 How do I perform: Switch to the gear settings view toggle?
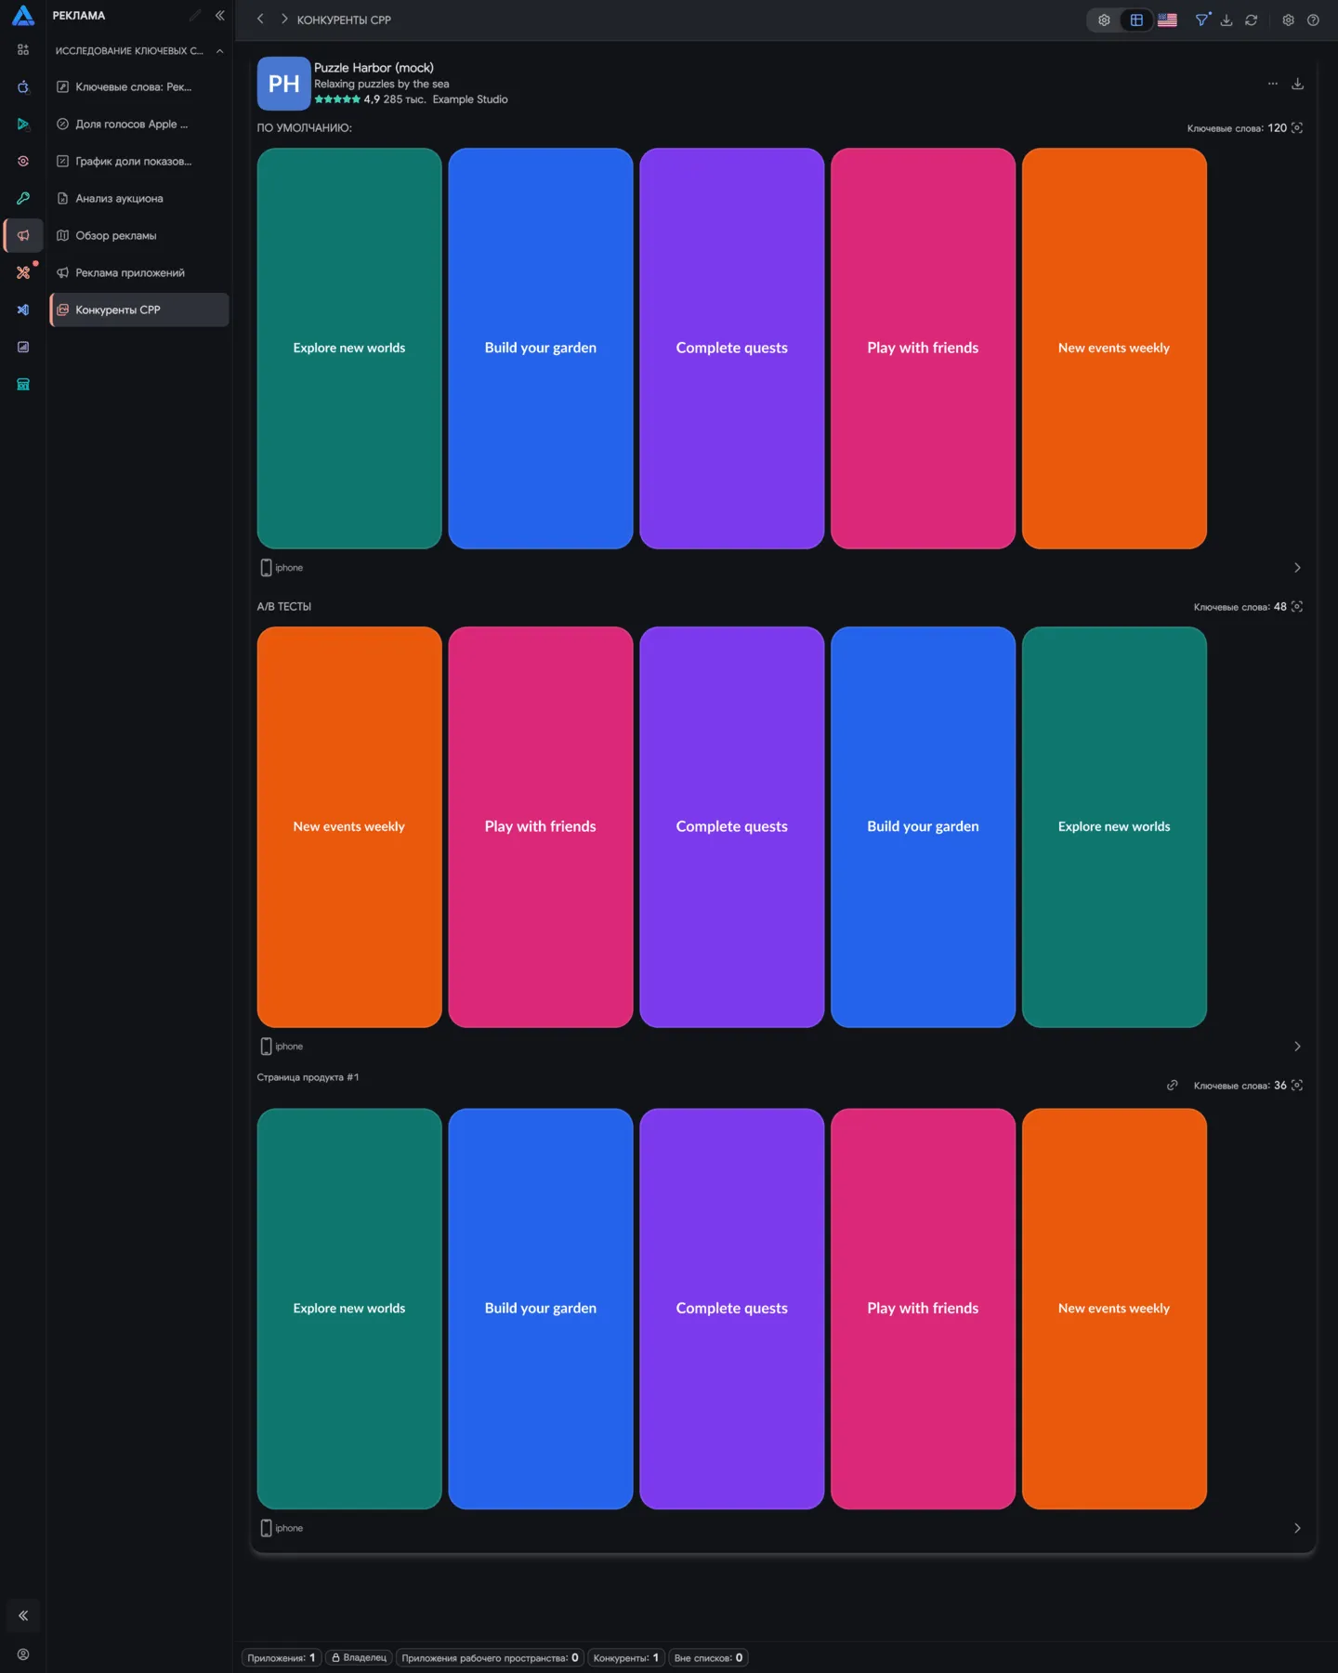[1104, 20]
